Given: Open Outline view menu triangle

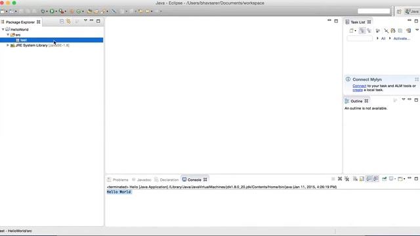Looking at the screenshot, I should click(404, 100).
